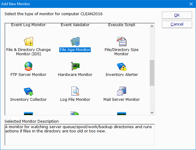Select the Event Log Monitor label
Screen dimensions: 196x150
(x=28, y=25)
